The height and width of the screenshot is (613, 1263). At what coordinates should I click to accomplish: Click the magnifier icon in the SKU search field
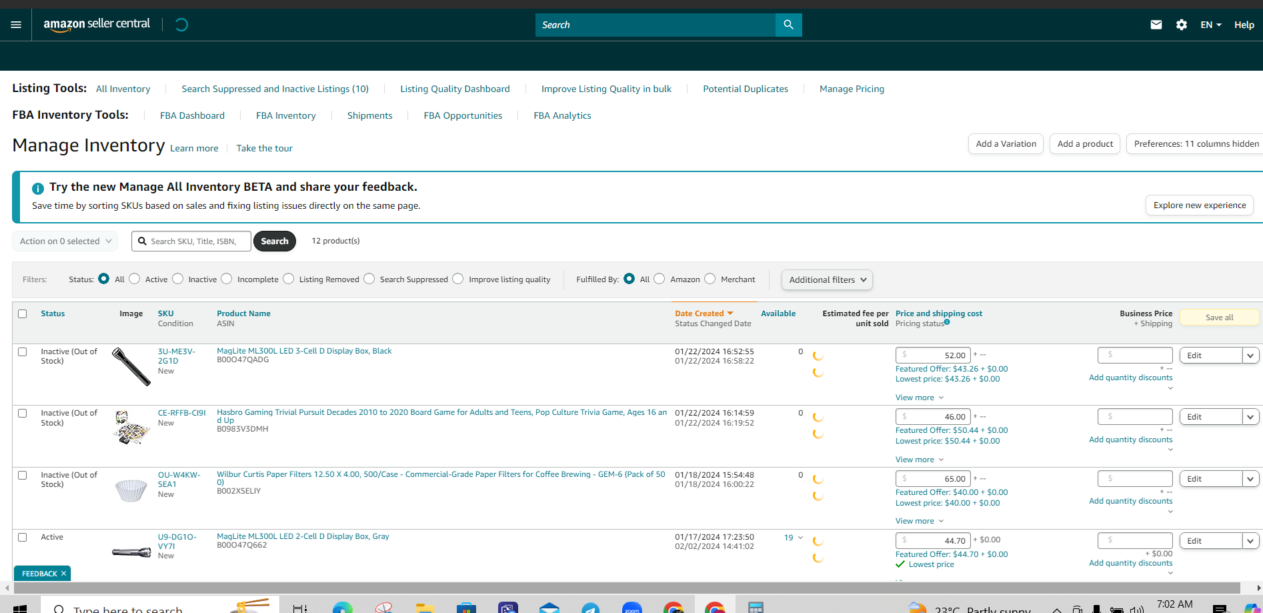[142, 241]
